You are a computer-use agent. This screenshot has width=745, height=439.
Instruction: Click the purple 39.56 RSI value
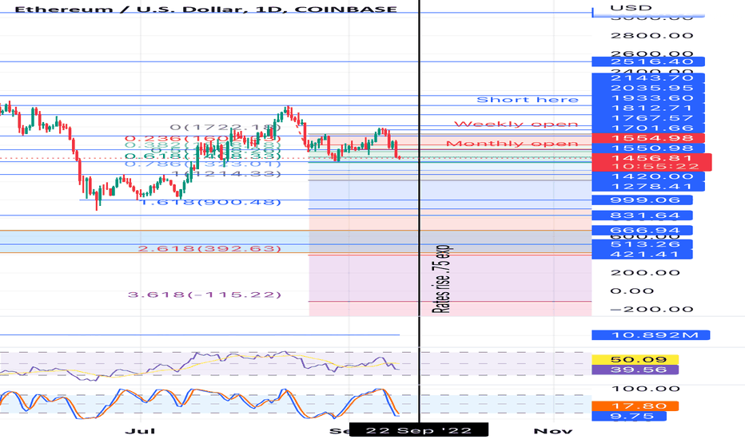pos(635,370)
